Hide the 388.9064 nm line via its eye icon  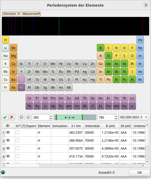point(8,140)
